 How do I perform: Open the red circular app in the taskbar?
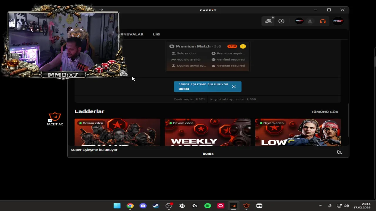(221, 206)
